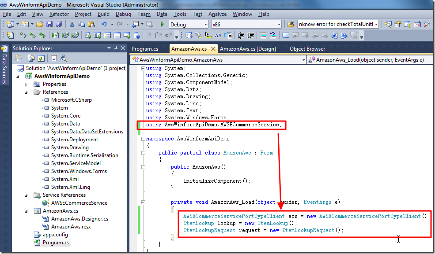Viewport: 435px width, 254px height.
Task: Comment out selected lines icon
Action: point(263,35)
